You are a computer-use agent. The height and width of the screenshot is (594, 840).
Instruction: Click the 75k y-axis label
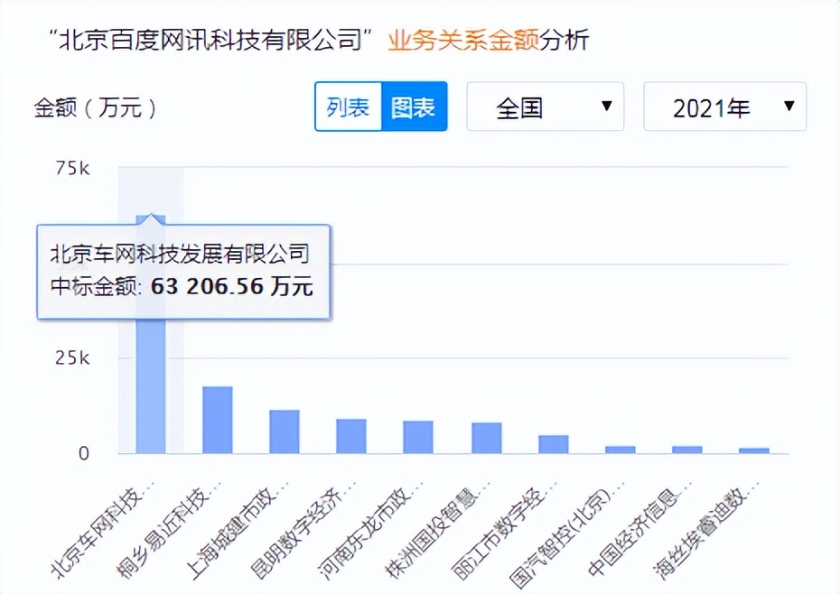pyautogui.click(x=74, y=168)
